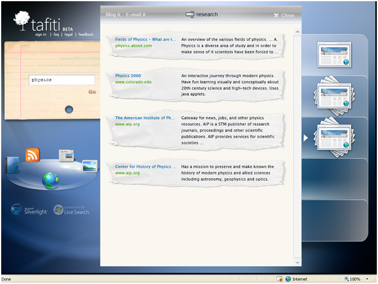Click the 'An interactive journey through modern physics' description
Viewport: 378px width, 284px height.
pyautogui.click(x=230, y=85)
